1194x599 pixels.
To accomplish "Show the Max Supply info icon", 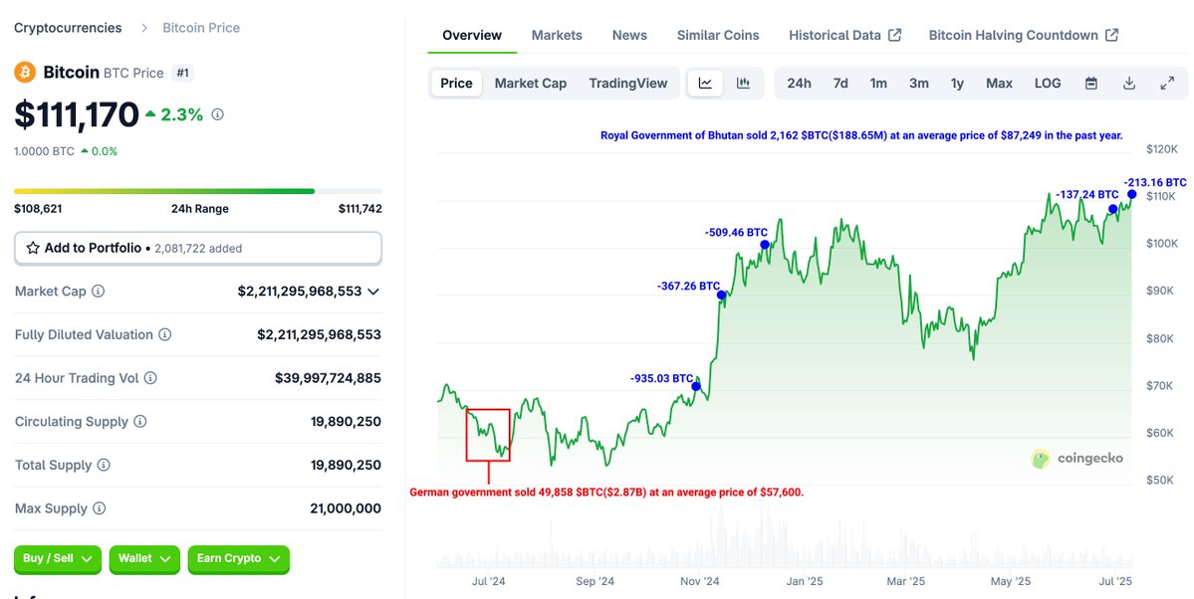I will [x=99, y=508].
